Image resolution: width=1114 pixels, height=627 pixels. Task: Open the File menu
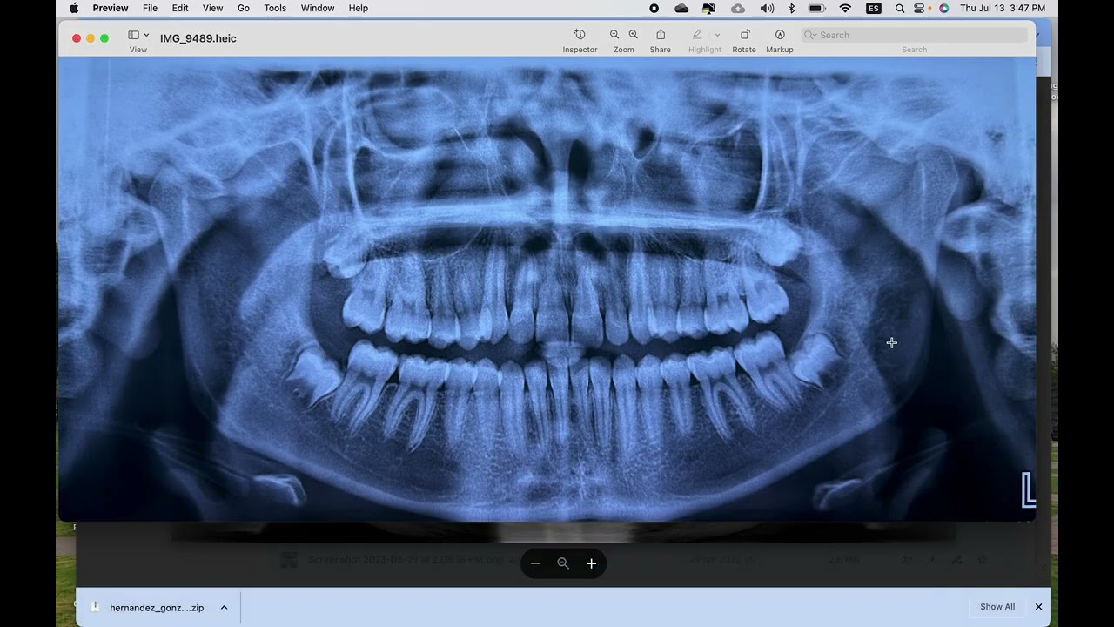click(x=150, y=8)
